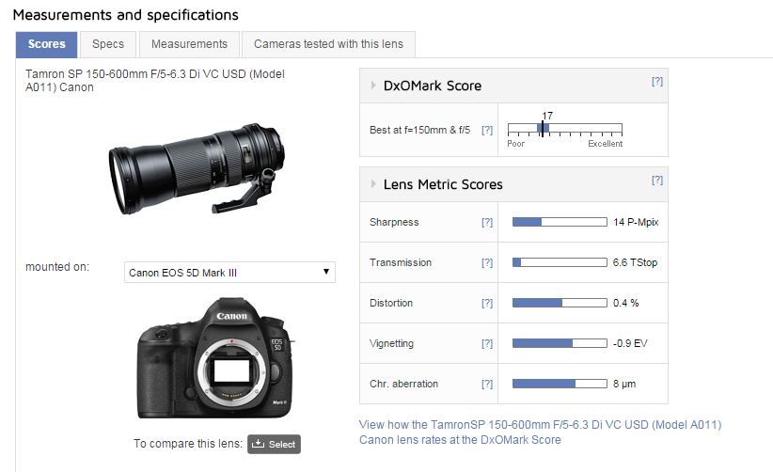The height and width of the screenshot is (472, 773).
Task: Click the DxOMark Score heading
Action: [x=433, y=86]
